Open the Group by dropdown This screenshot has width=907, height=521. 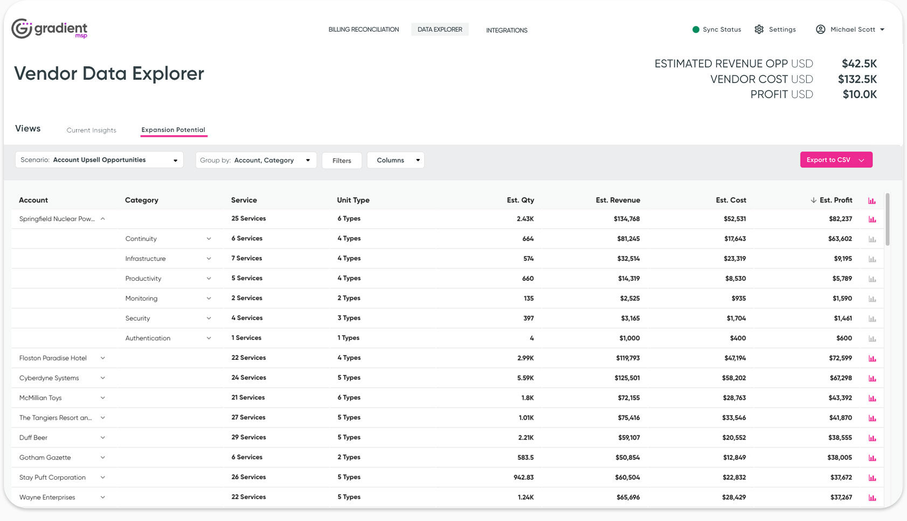[255, 160]
